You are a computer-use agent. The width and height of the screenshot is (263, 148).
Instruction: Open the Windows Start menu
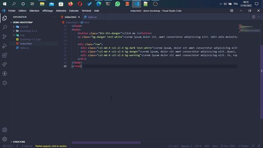(5, 4)
